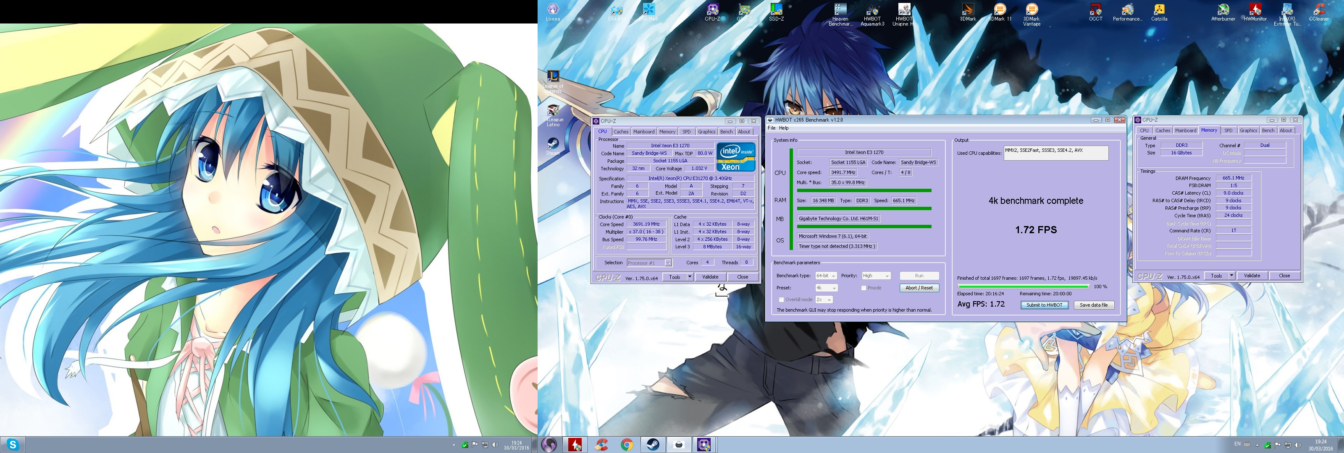The image size is (1344, 453).
Task: Open the Preset 4k dropdown
Action: pyautogui.click(x=827, y=288)
